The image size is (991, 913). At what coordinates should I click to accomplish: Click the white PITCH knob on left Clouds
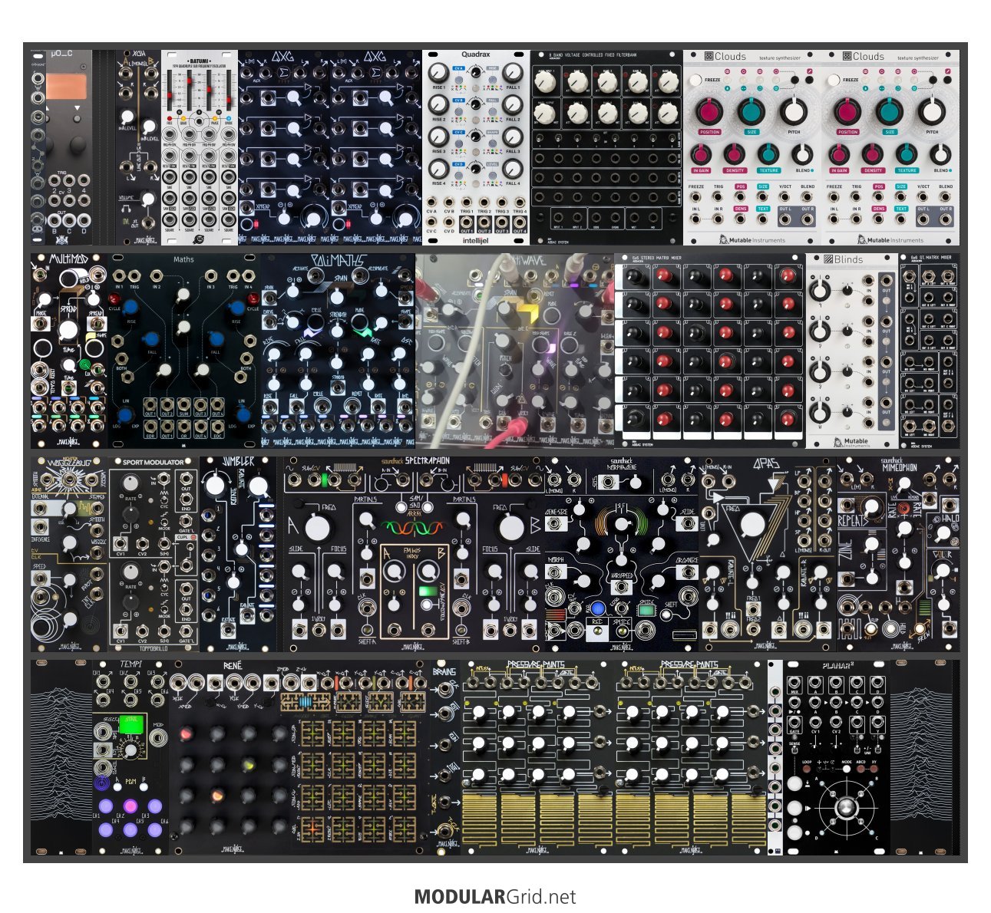(794, 112)
